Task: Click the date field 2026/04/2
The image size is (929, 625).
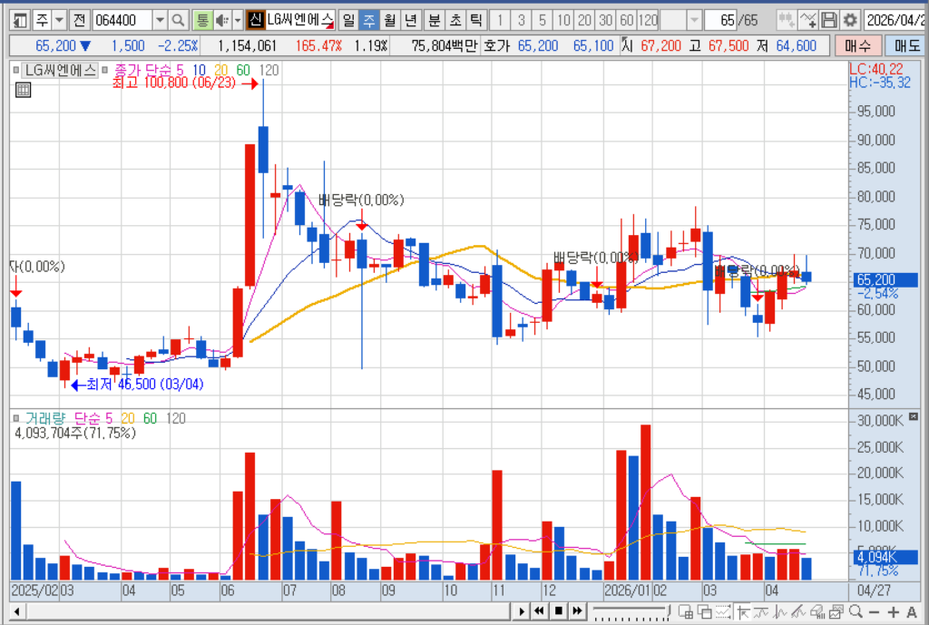Action: coord(895,21)
